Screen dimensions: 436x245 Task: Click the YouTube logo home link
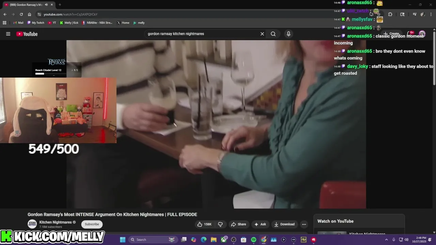coord(27,34)
